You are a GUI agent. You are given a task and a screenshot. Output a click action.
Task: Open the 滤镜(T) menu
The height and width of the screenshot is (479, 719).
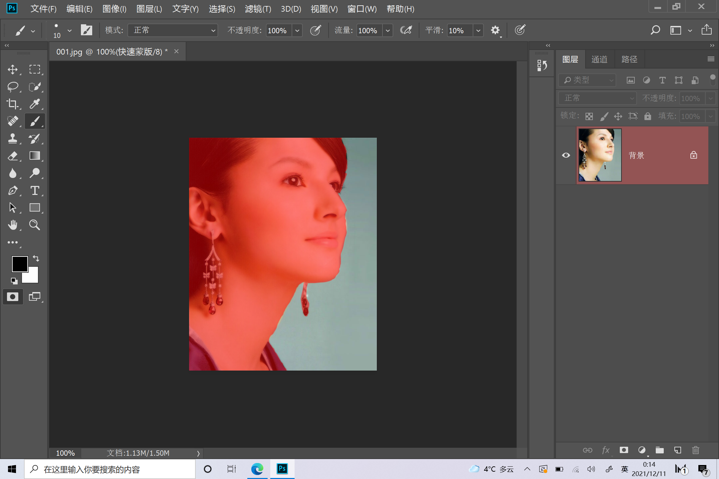point(258,9)
